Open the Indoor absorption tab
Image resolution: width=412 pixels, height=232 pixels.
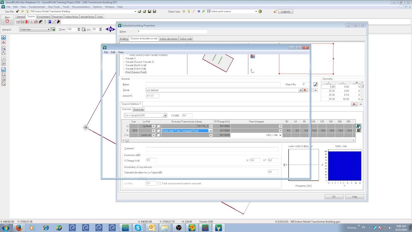pos(169,39)
